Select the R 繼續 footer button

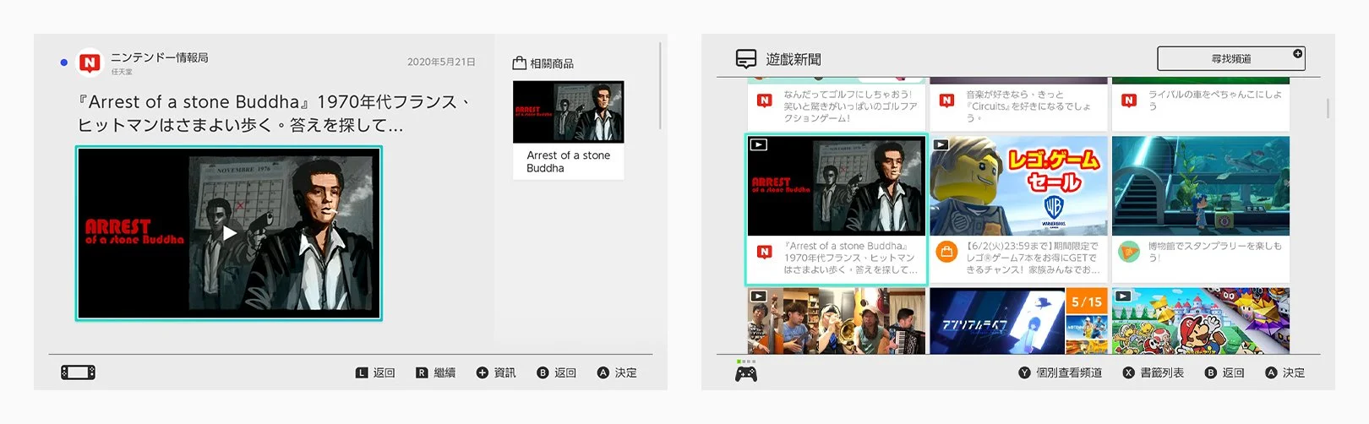point(435,372)
